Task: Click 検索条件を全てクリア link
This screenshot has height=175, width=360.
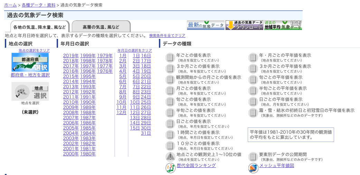Action: pyautogui.click(x=167, y=35)
